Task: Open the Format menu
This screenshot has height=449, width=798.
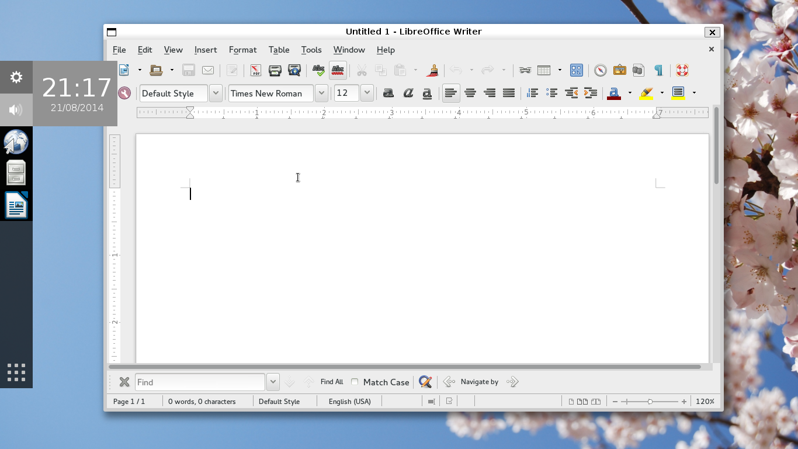Action: [x=242, y=50]
